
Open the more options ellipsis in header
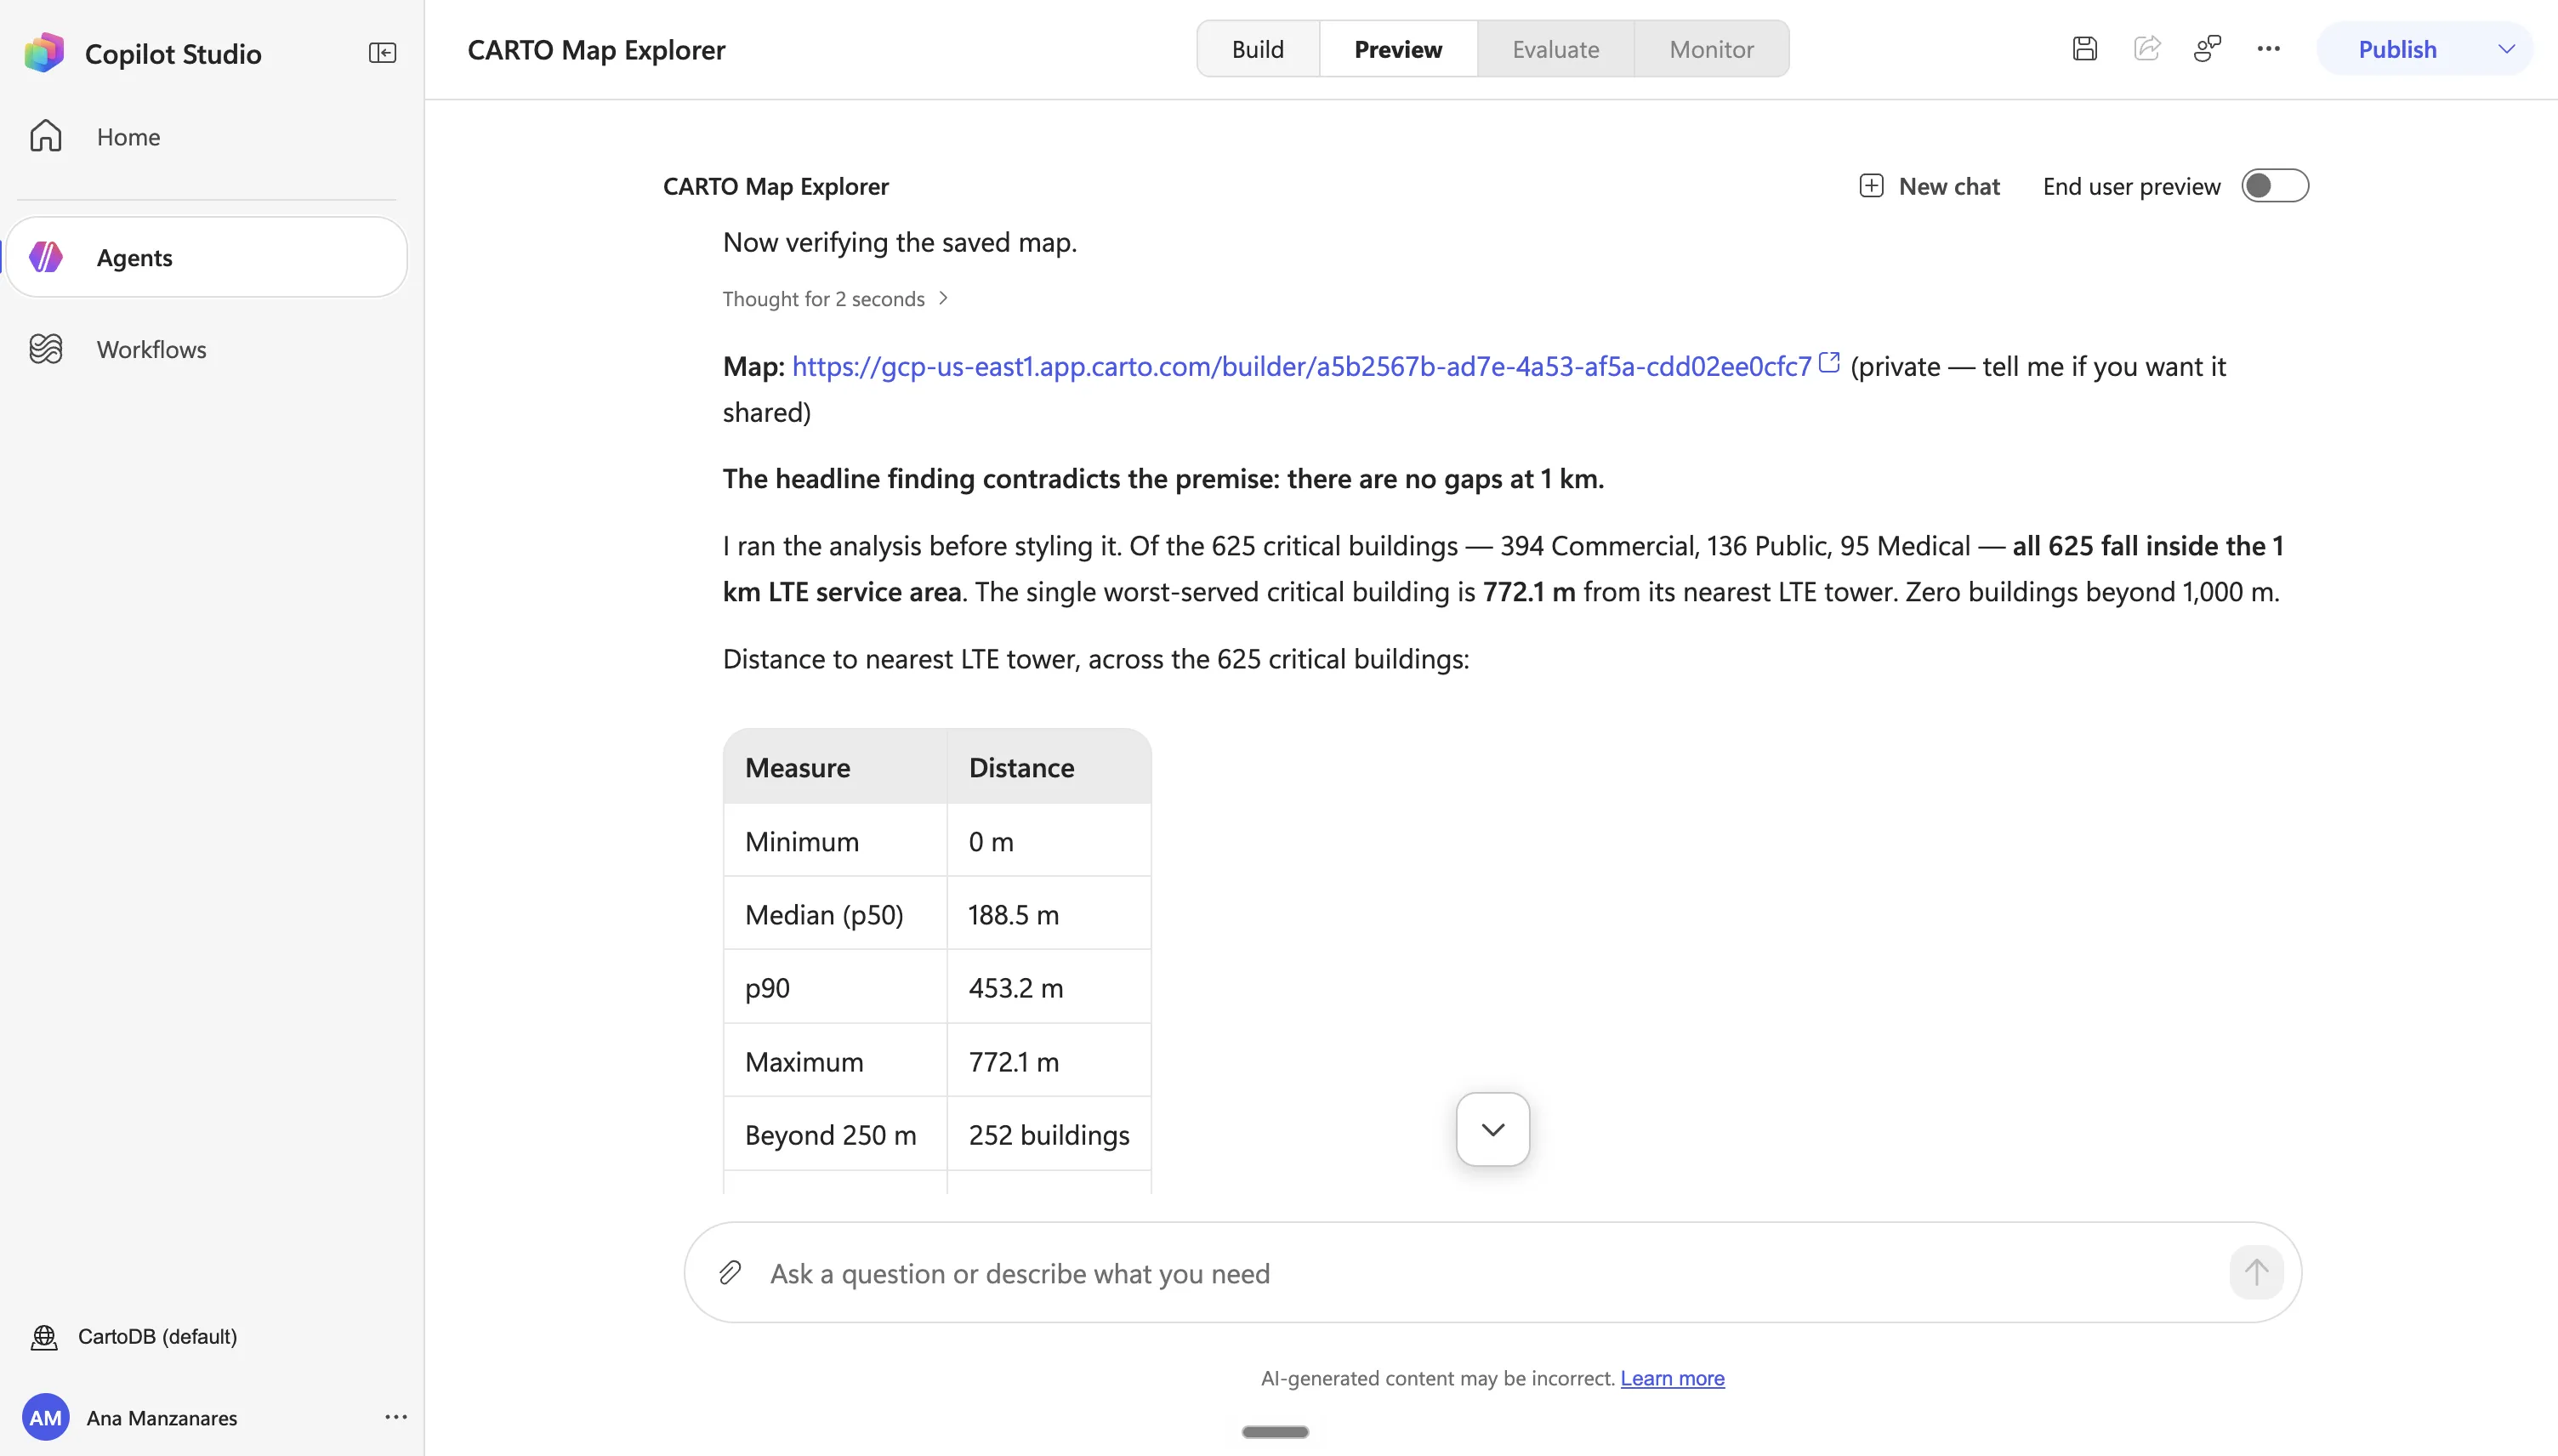(2269, 49)
